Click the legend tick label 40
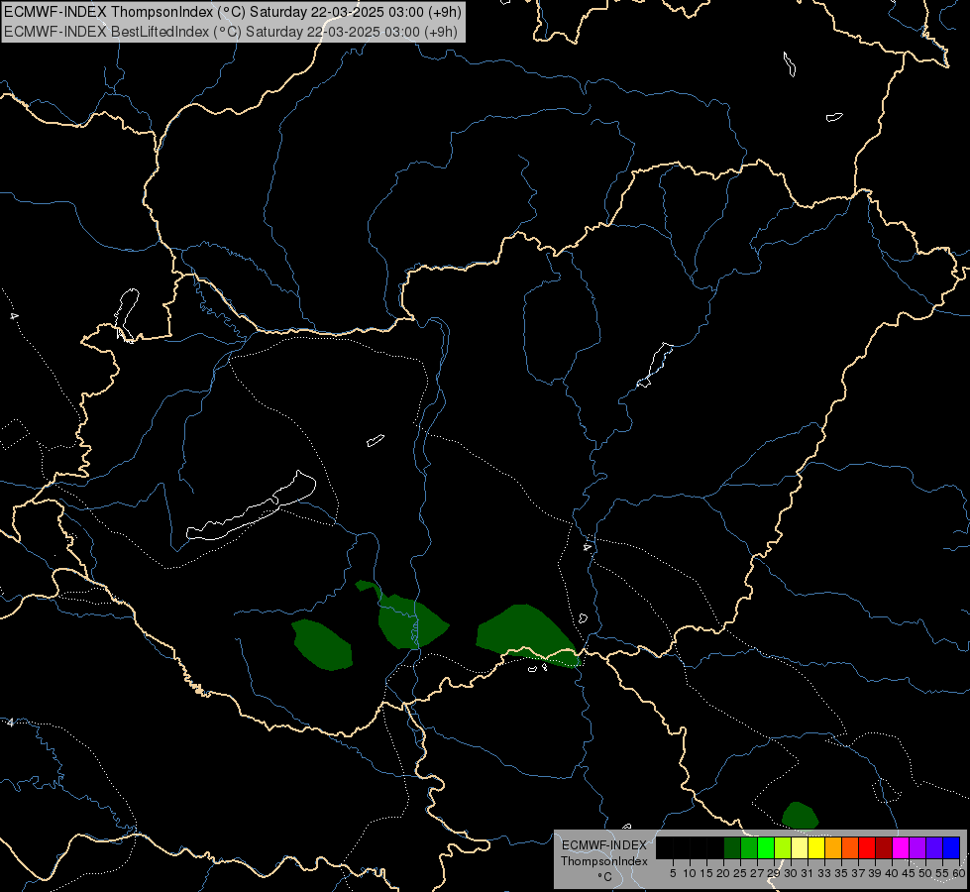970x892 pixels. [892, 873]
